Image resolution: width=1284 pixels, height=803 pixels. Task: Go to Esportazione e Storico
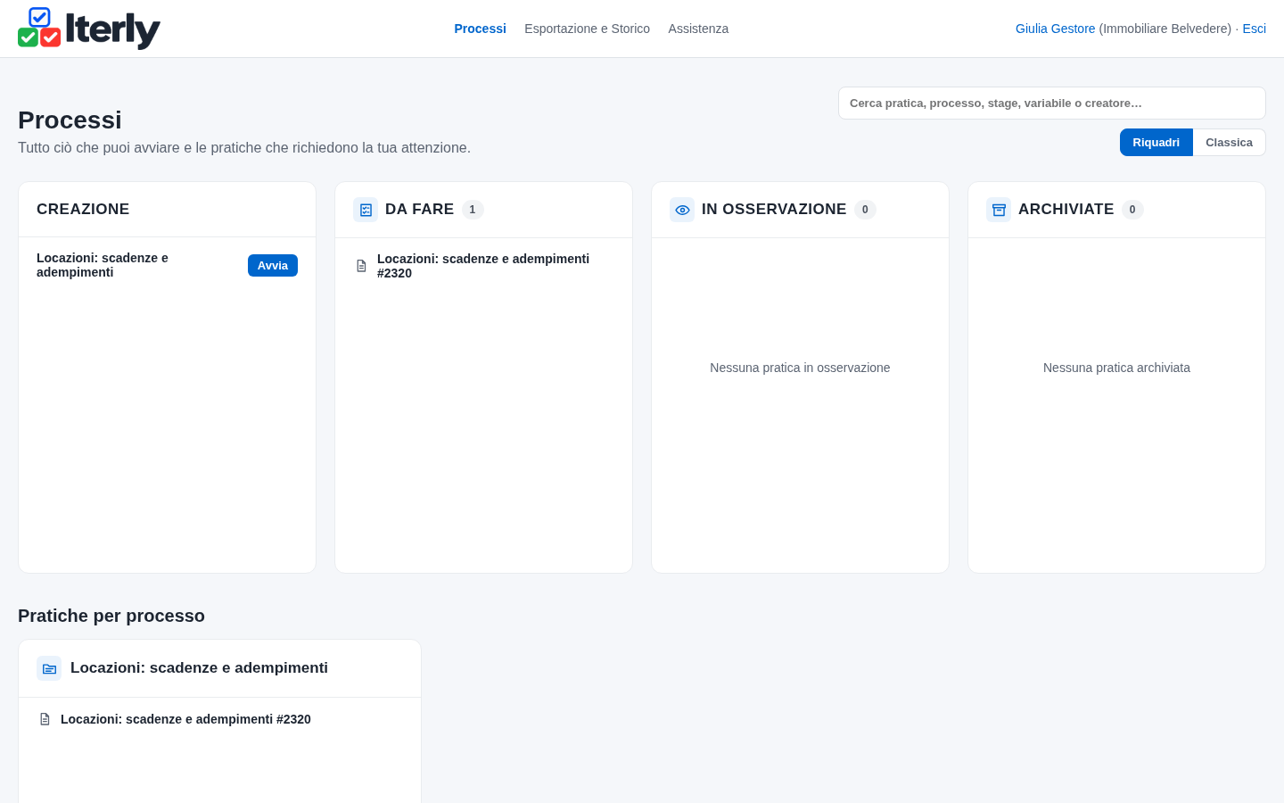coord(587,29)
